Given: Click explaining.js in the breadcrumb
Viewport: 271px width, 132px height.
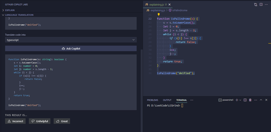Looking at the screenshot, I should coord(158,10).
